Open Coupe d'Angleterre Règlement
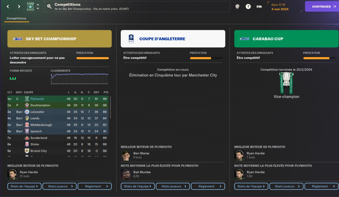Image resolution: width=339 pixels, height=197 pixels. [x=208, y=186]
